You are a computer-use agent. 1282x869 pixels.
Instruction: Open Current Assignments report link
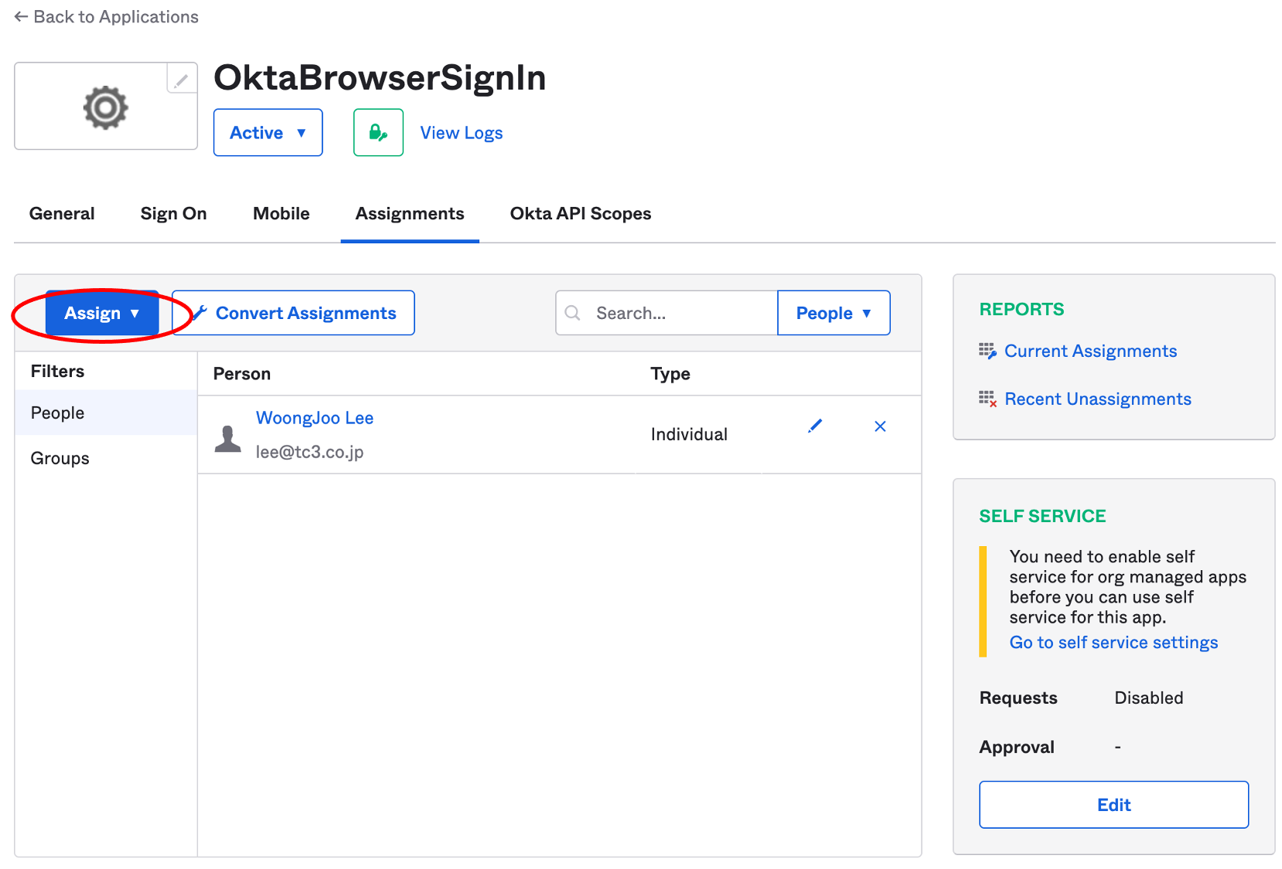[1090, 351]
